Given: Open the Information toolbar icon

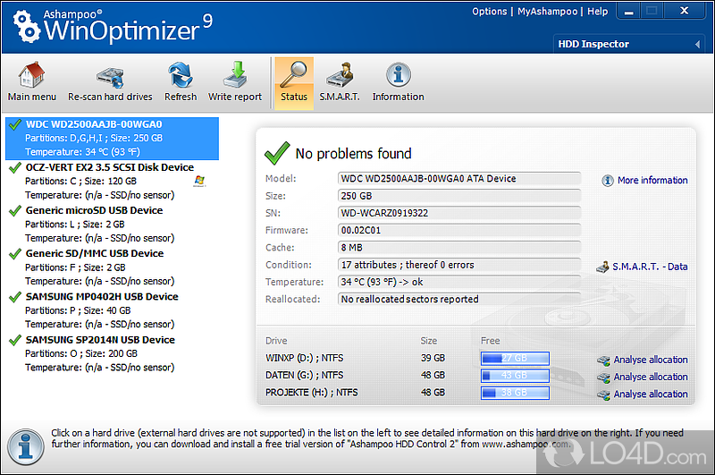Looking at the screenshot, I should [398, 75].
